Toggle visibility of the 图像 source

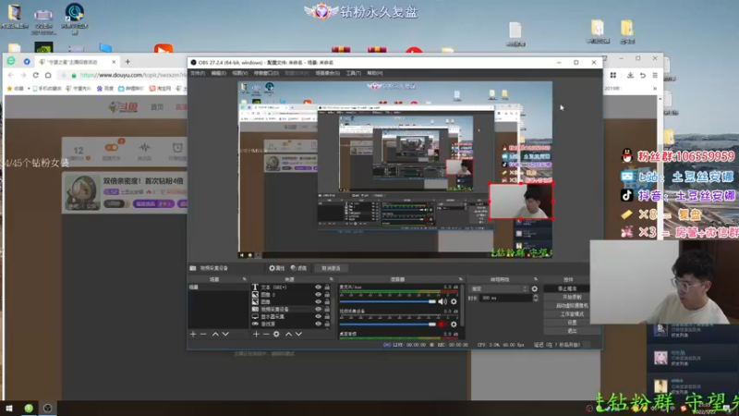(318, 302)
